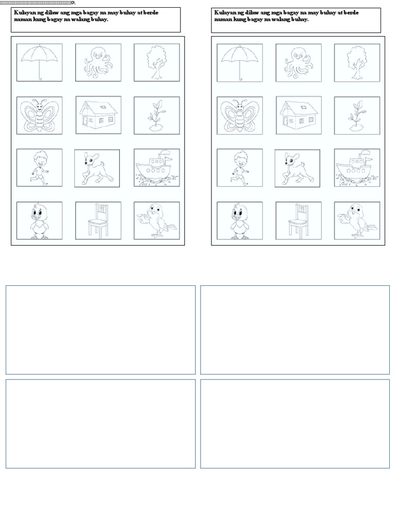Viewport: 396px width, 518px height.
Task: Click the house drawing in left worksheet
Action: (x=98, y=115)
